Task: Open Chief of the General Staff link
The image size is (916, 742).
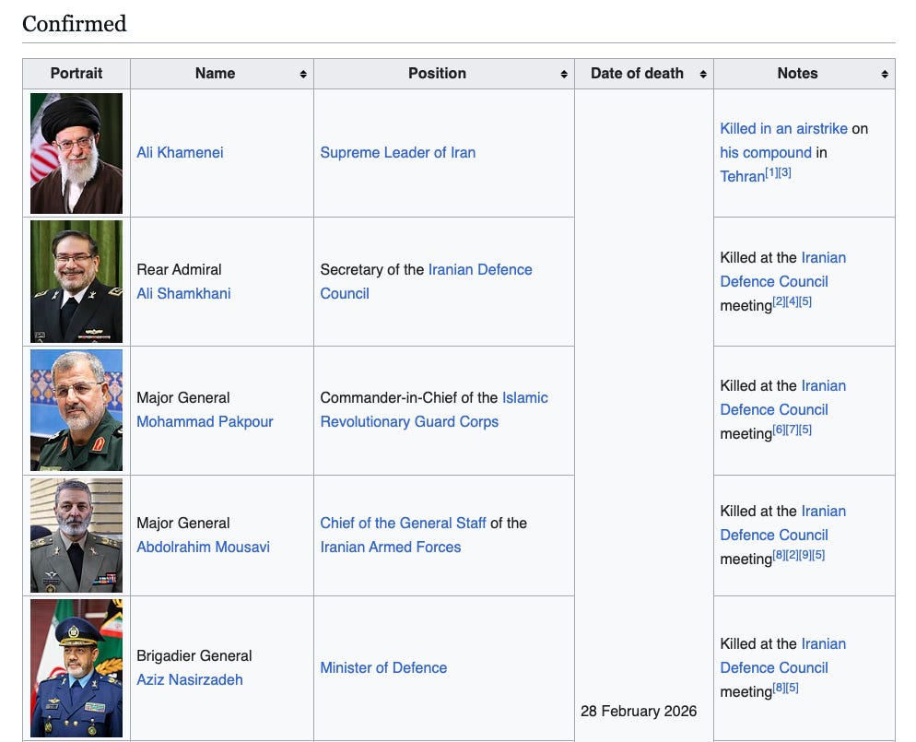Action: click(403, 523)
